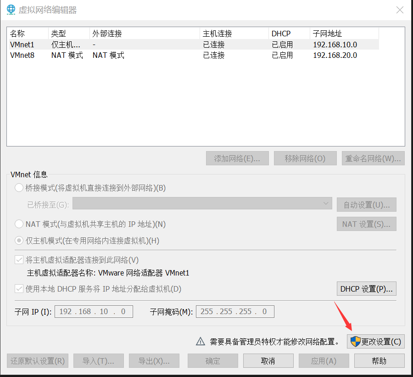Click the 外部连接 column header
Screen dimensions: 413x377
click(145, 34)
